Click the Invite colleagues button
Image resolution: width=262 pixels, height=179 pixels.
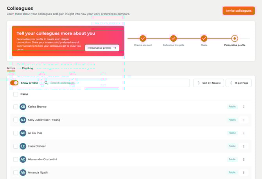coord(239,11)
